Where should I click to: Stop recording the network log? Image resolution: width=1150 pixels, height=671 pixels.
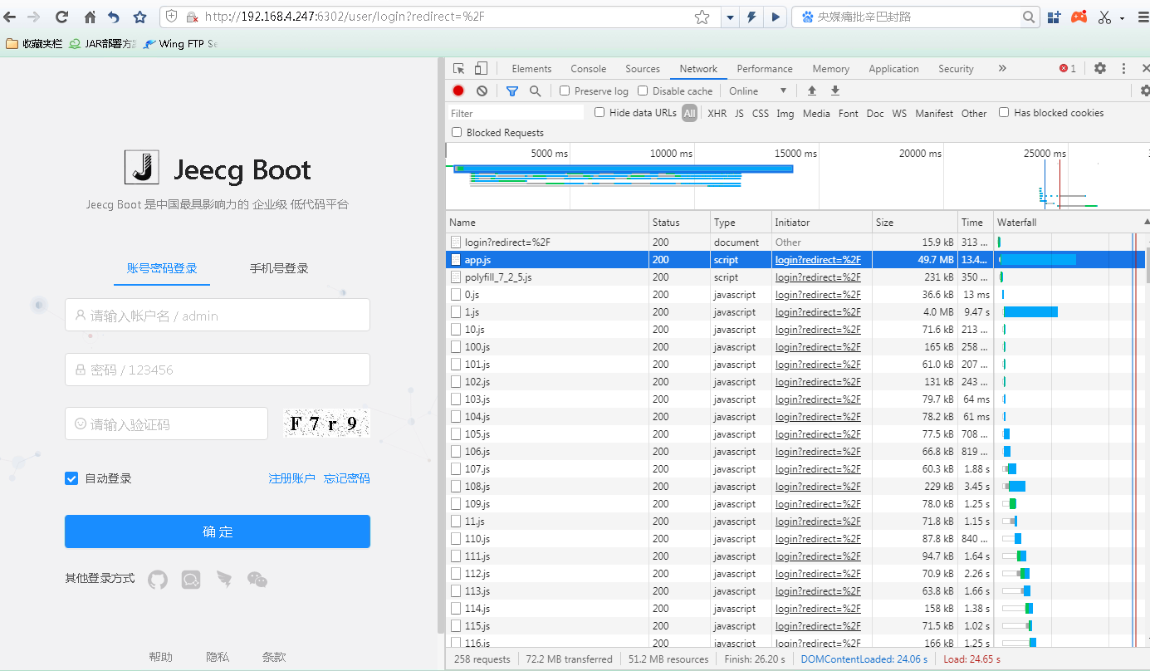coord(458,91)
